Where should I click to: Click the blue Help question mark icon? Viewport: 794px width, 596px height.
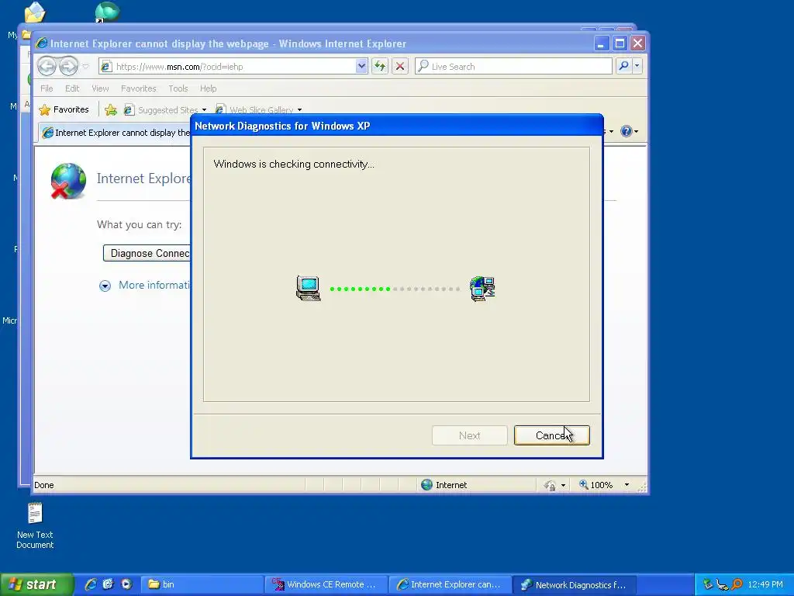[626, 131]
